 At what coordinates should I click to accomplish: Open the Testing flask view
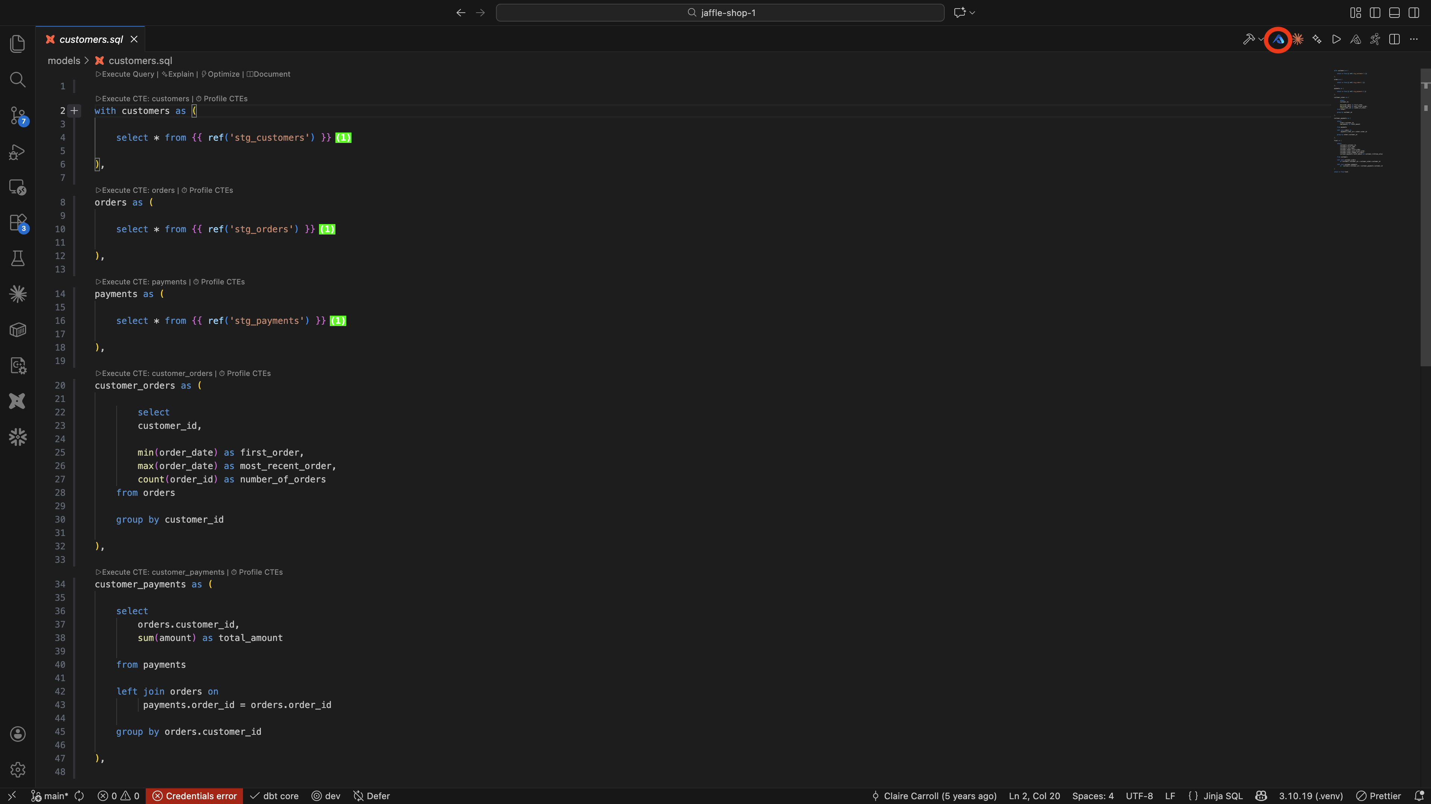(x=18, y=258)
